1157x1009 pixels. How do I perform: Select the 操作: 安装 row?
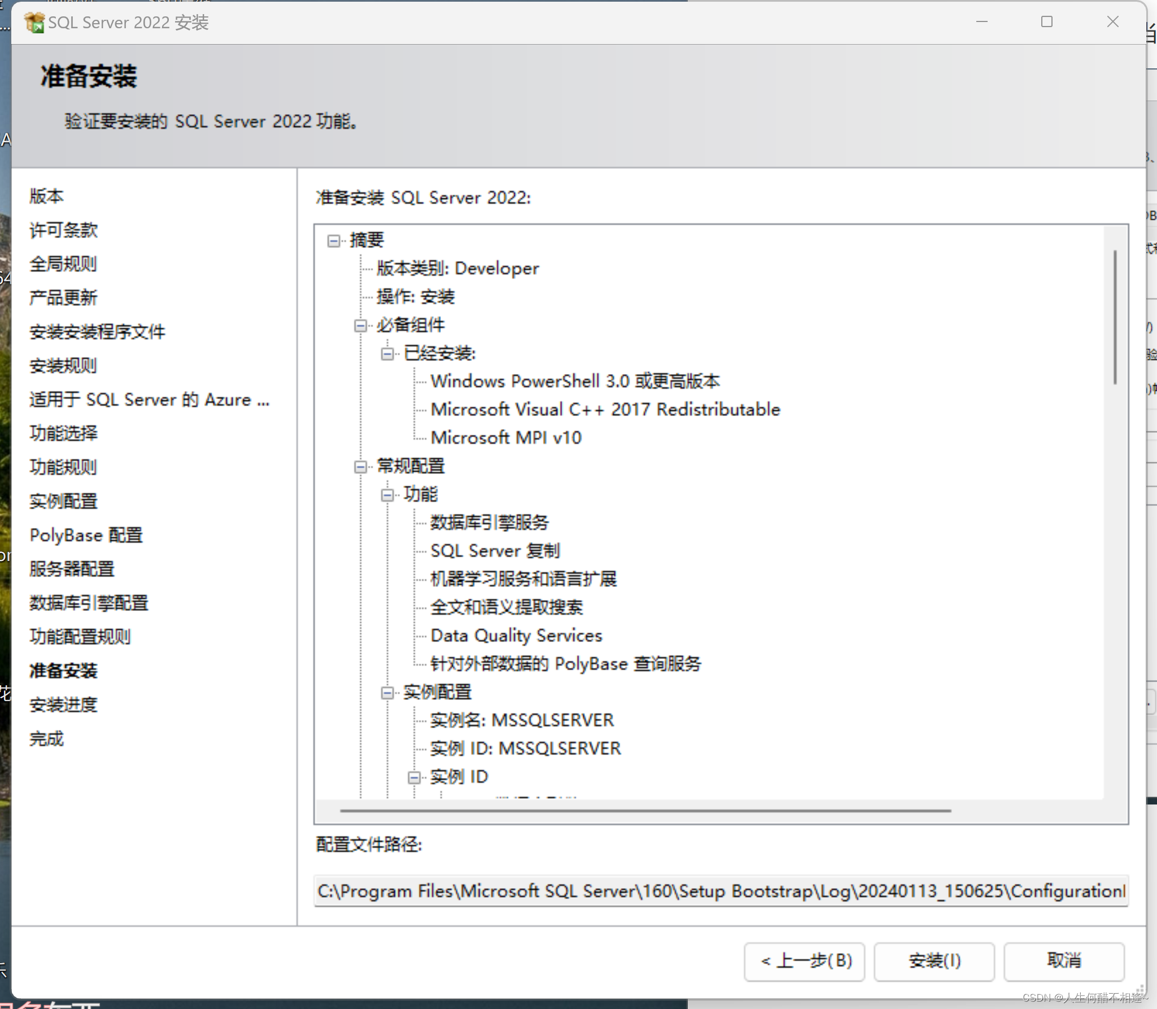(x=416, y=297)
